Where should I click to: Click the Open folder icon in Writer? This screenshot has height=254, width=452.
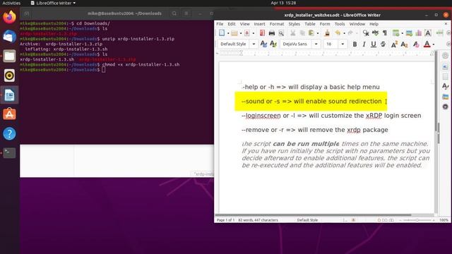tap(234, 33)
